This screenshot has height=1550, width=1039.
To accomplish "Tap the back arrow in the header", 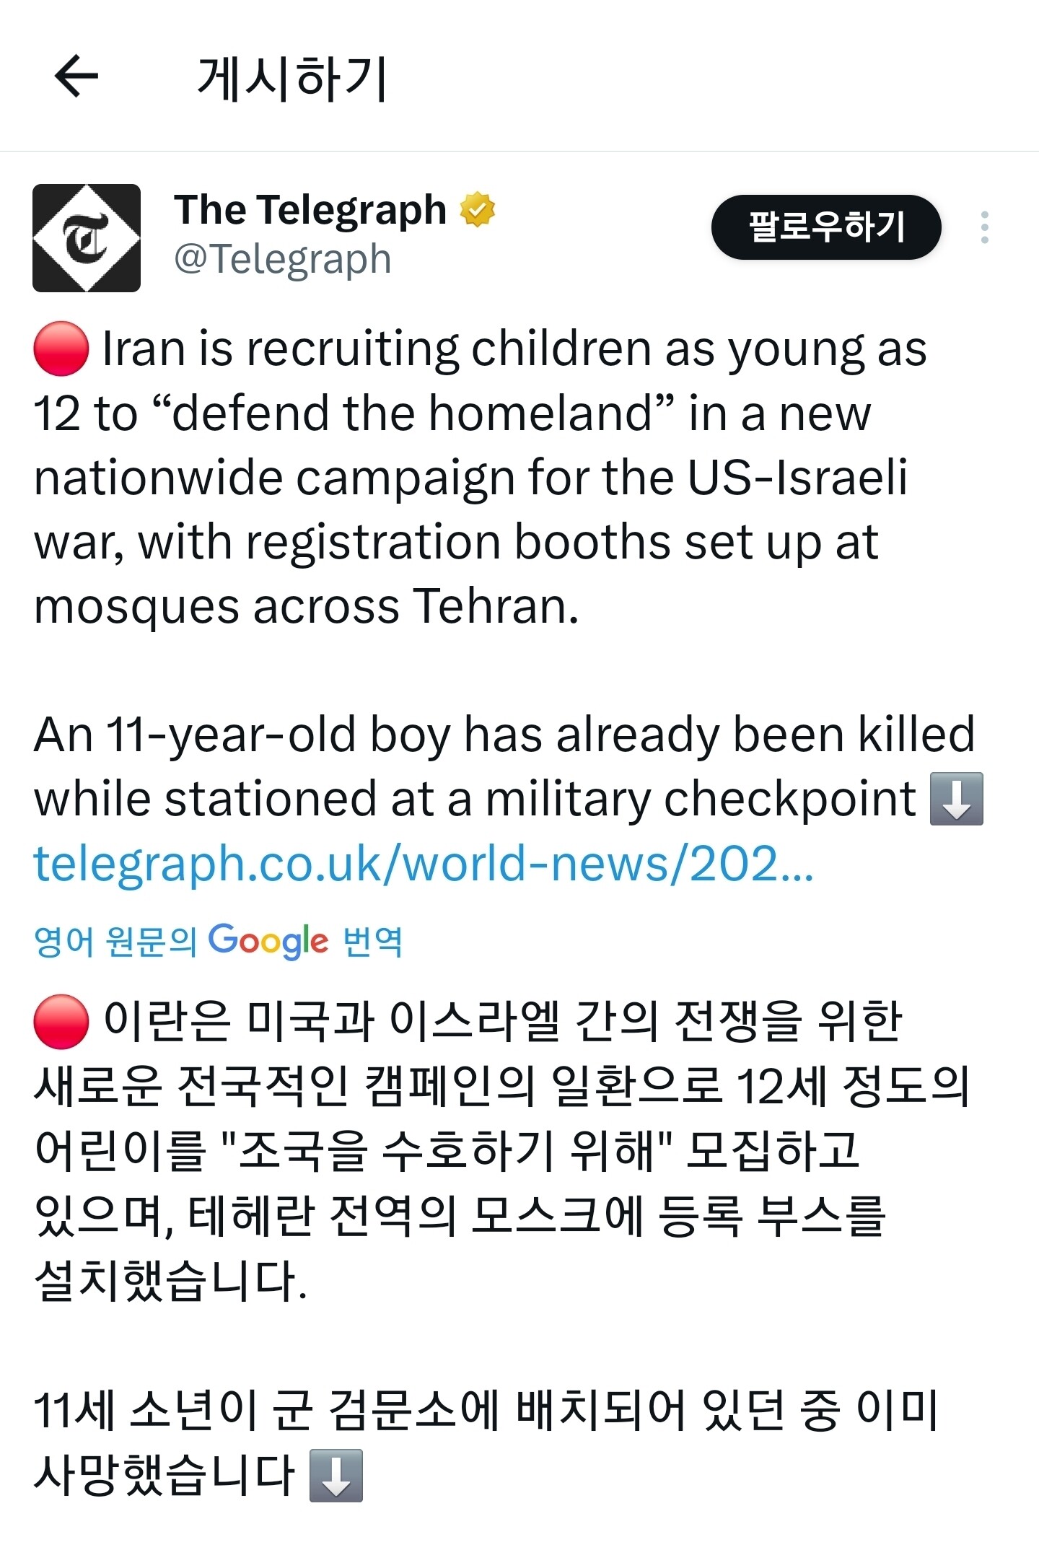I will click(76, 76).
